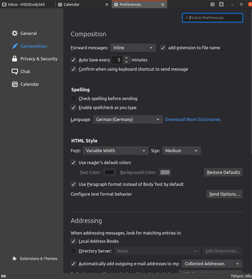
Task: Click the Calendar icon in sidebar
Action: click(x=15, y=84)
